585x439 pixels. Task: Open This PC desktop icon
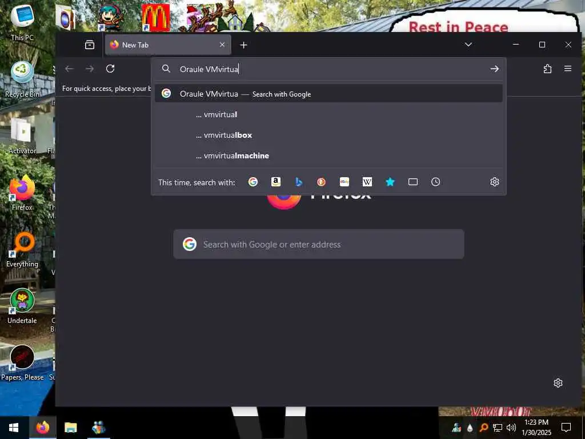22,23
